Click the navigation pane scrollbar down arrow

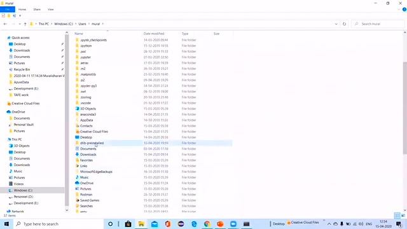(67, 210)
